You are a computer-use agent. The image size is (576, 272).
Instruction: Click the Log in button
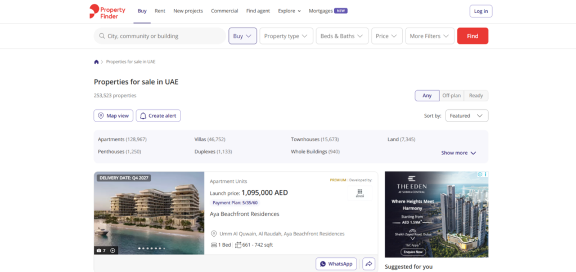coord(481,11)
